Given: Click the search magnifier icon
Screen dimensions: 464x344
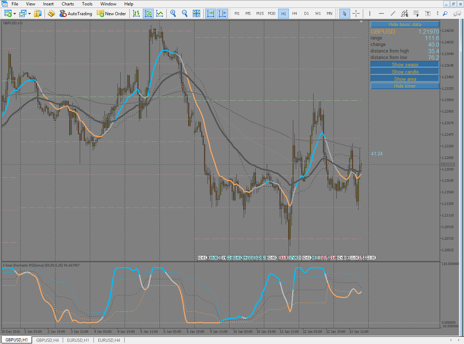Looking at the screenshot, I should point(445,14).
